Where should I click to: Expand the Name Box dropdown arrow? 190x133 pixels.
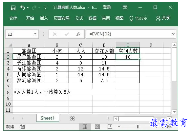[35, 34]
